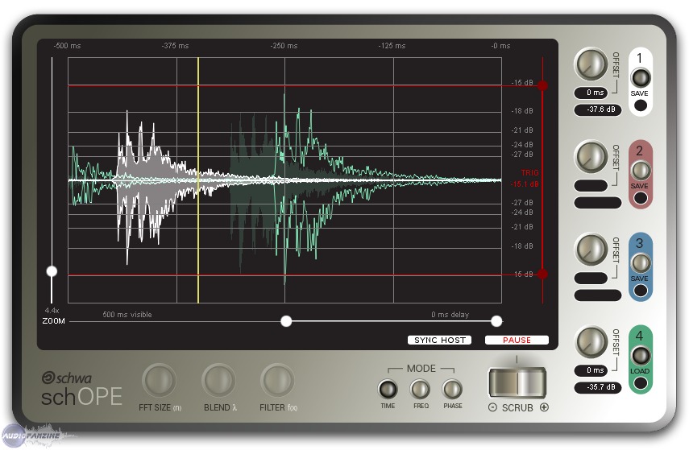The image size is (689, 450).
Task: Adjust the FFT SIZE knob
Action: click(159, 380)
